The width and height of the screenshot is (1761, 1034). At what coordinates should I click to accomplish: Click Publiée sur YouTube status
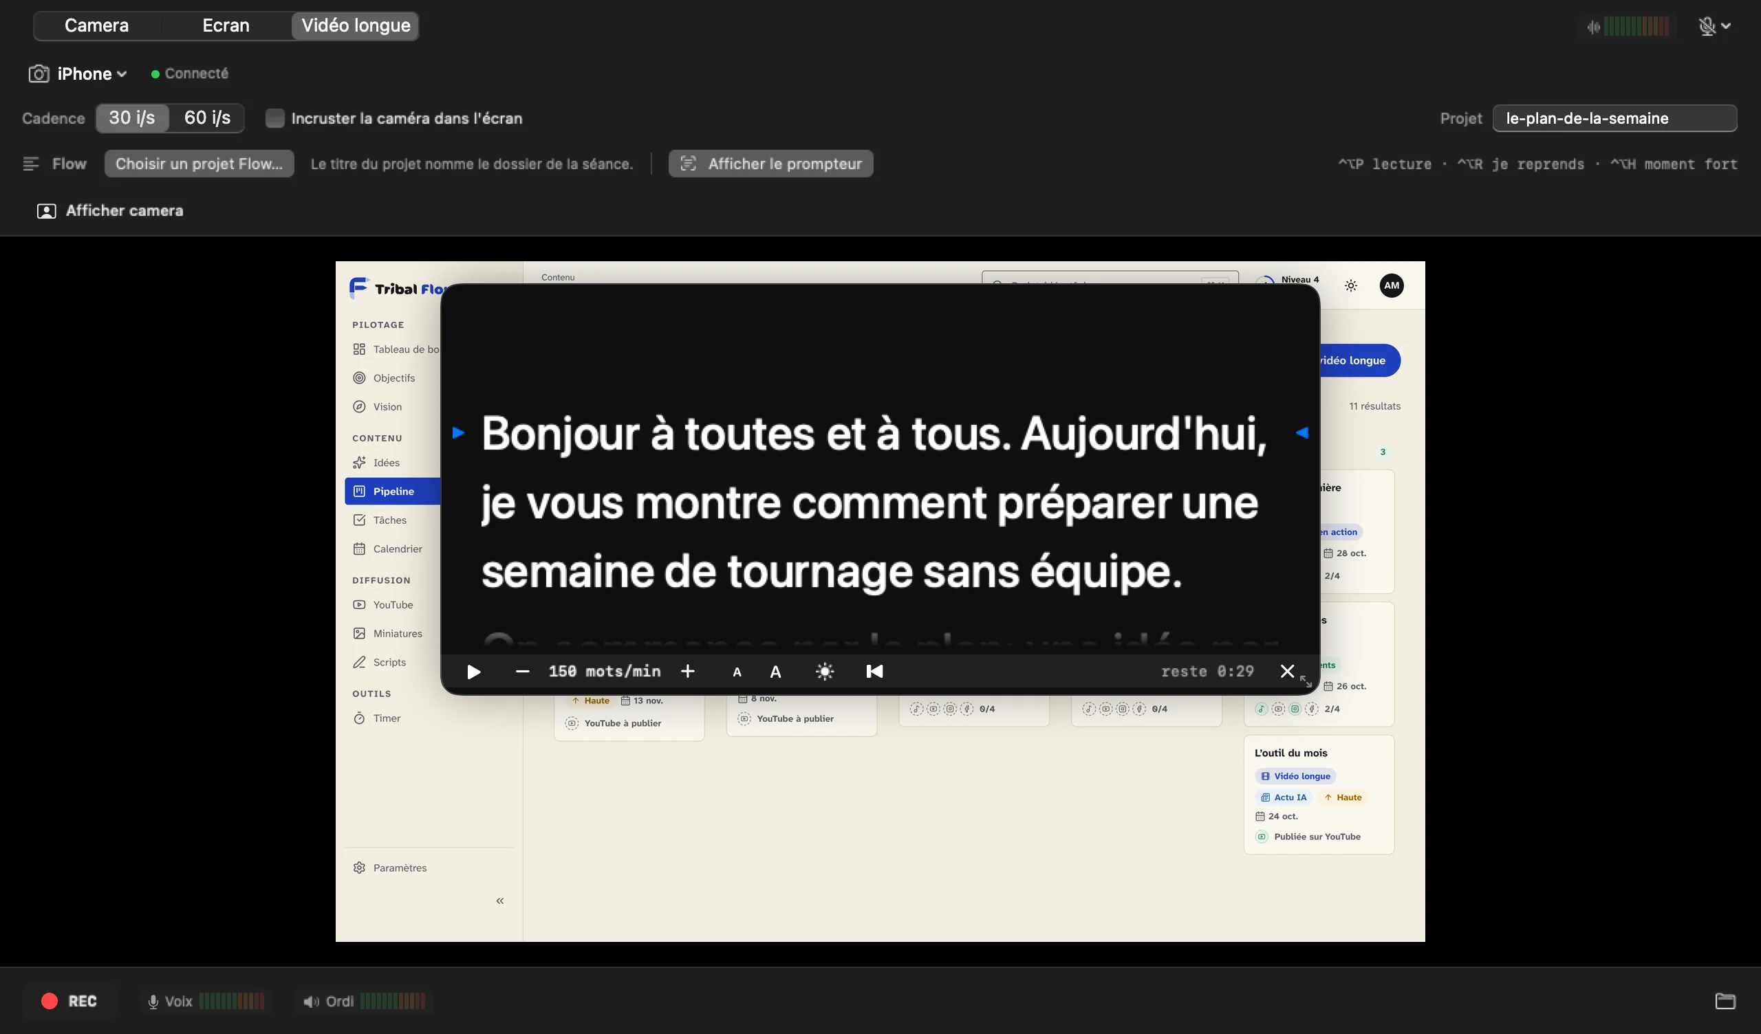[1309, 836]
